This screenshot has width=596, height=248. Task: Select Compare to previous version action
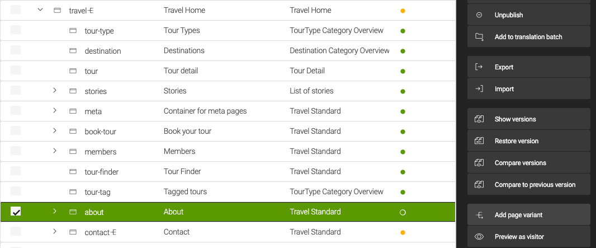pos(534,185)
